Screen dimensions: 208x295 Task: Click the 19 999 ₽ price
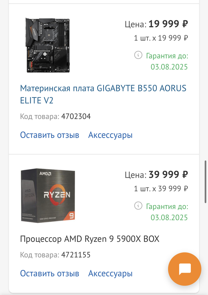(x=168, y=24)
